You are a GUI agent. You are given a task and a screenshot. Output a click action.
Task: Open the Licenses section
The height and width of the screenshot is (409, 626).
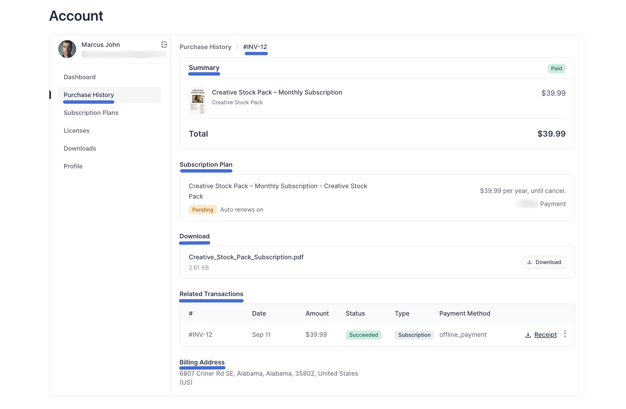click(x=76, y=130)
